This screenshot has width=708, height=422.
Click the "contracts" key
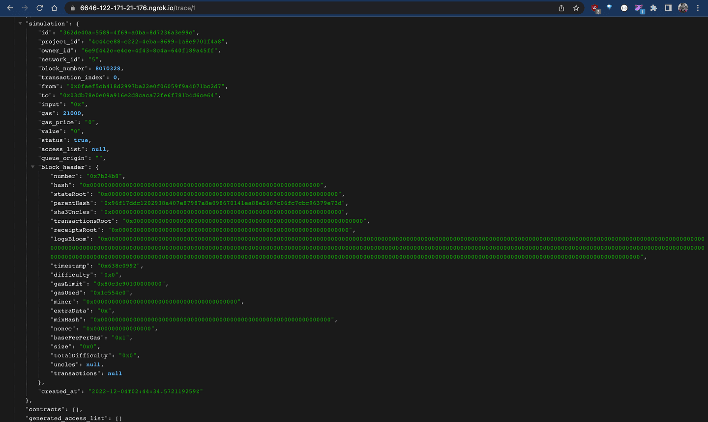(x=45, y=410)
